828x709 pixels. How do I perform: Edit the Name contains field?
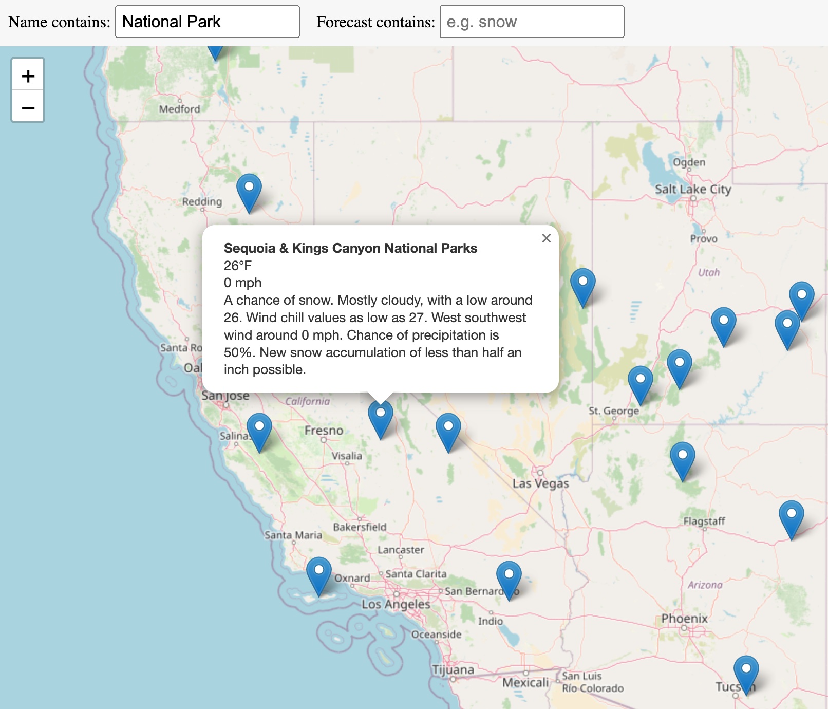pos(207,22)
